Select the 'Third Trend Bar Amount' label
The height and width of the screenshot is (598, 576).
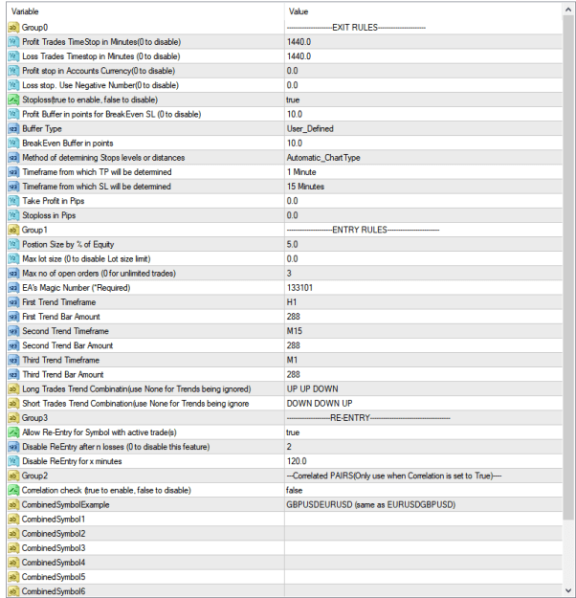click(x=63, y=374)
